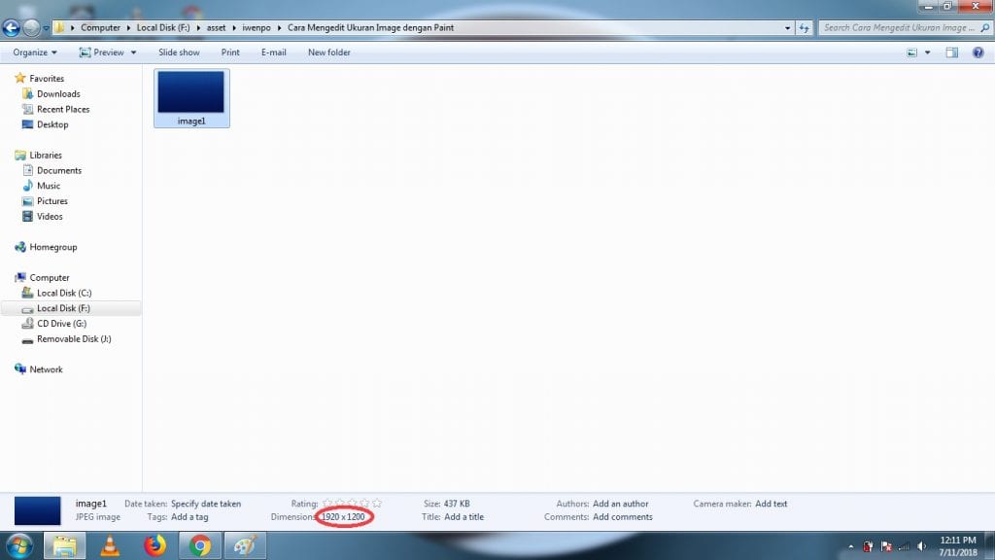Set rating with the fifth star

coord(377,503)
